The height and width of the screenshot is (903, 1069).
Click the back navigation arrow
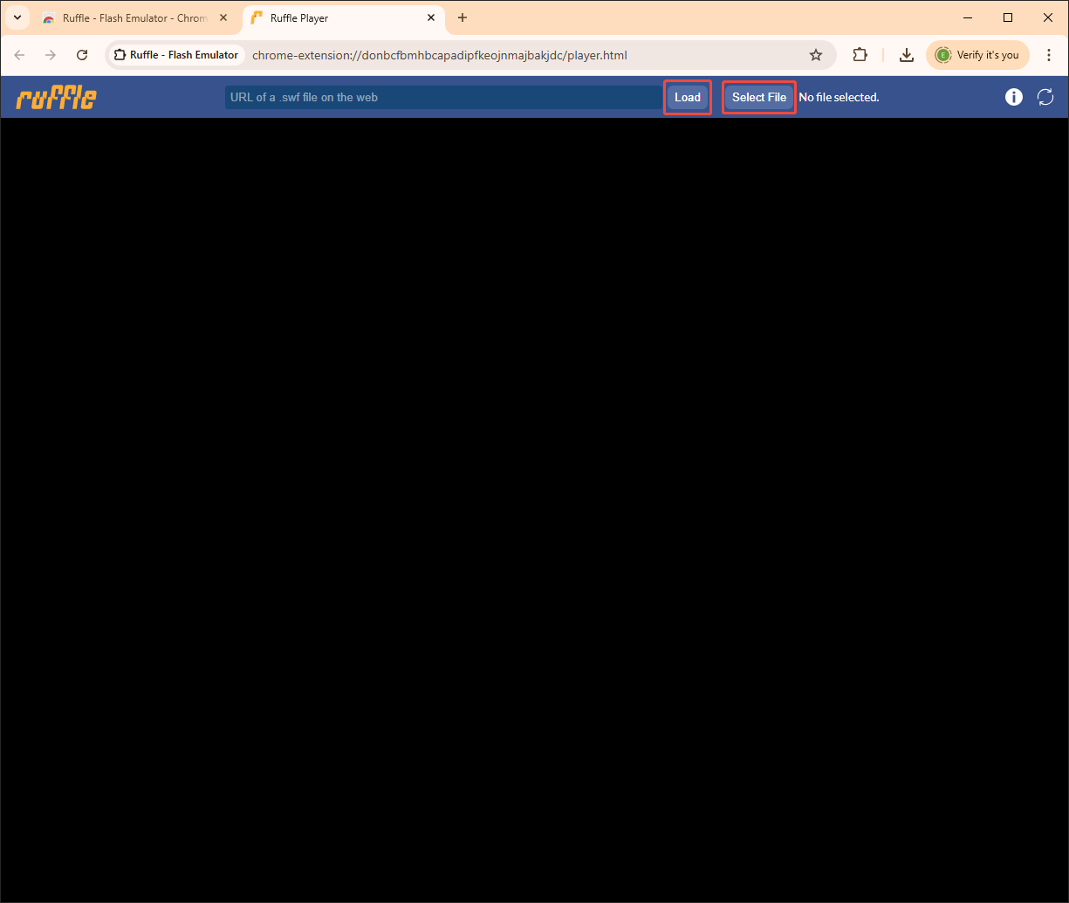coord(19,54)
